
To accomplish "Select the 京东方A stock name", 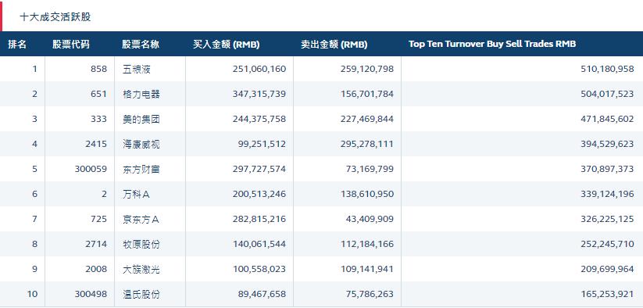I will pyautogui.click(x=141, y=219).
